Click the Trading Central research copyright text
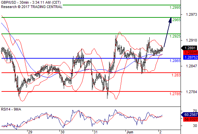Viewport: 198px width, 134px height. click(x=32, y=7)
